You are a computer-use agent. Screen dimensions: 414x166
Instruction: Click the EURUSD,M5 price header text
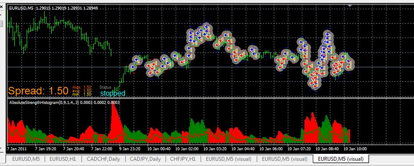click(x=53, y=8)
